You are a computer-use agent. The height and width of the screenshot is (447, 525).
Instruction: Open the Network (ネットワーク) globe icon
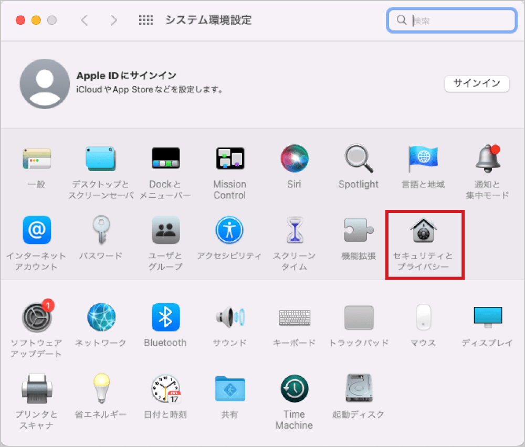[101, 317]
